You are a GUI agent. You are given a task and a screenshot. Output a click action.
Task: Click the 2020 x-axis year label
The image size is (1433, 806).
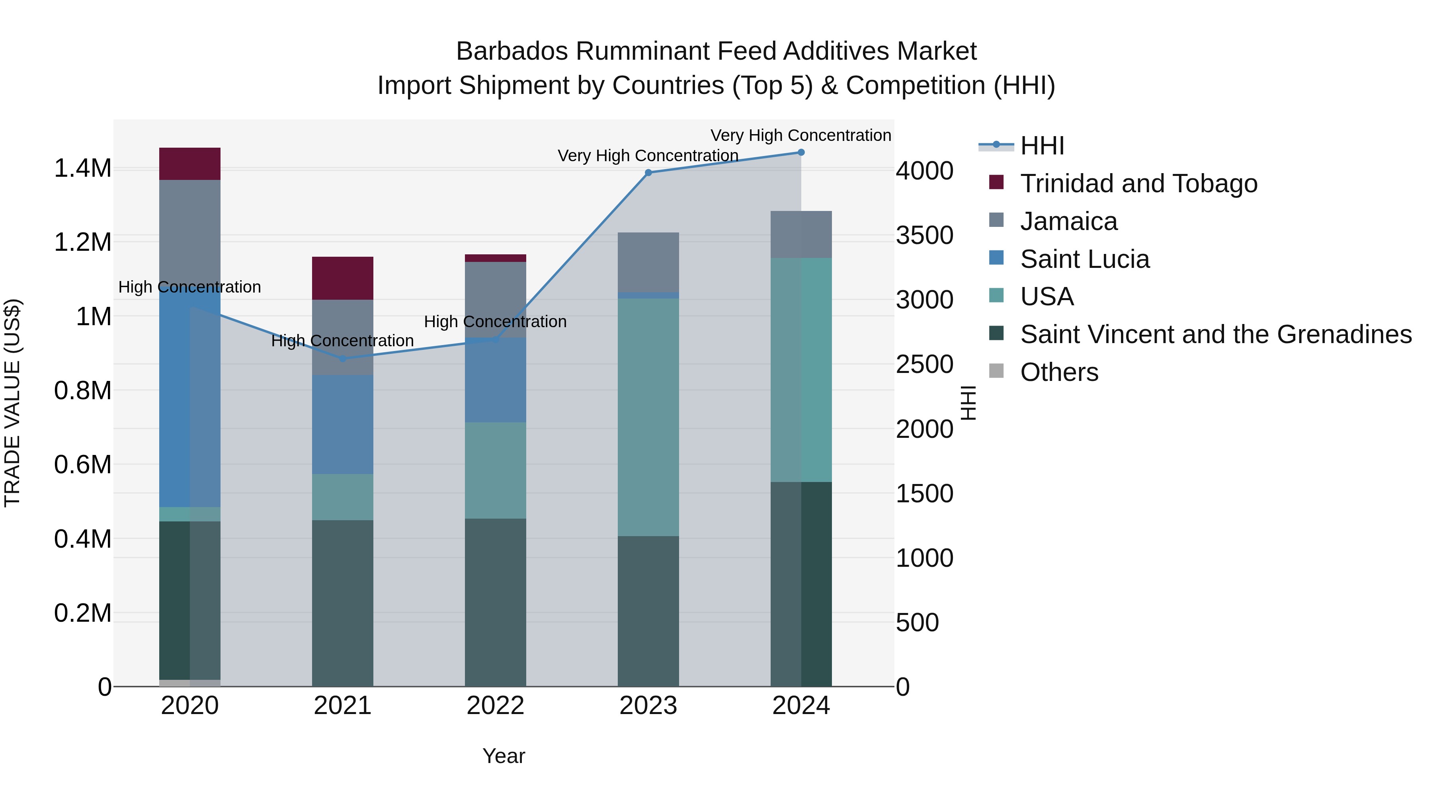[x=190, y=706]
